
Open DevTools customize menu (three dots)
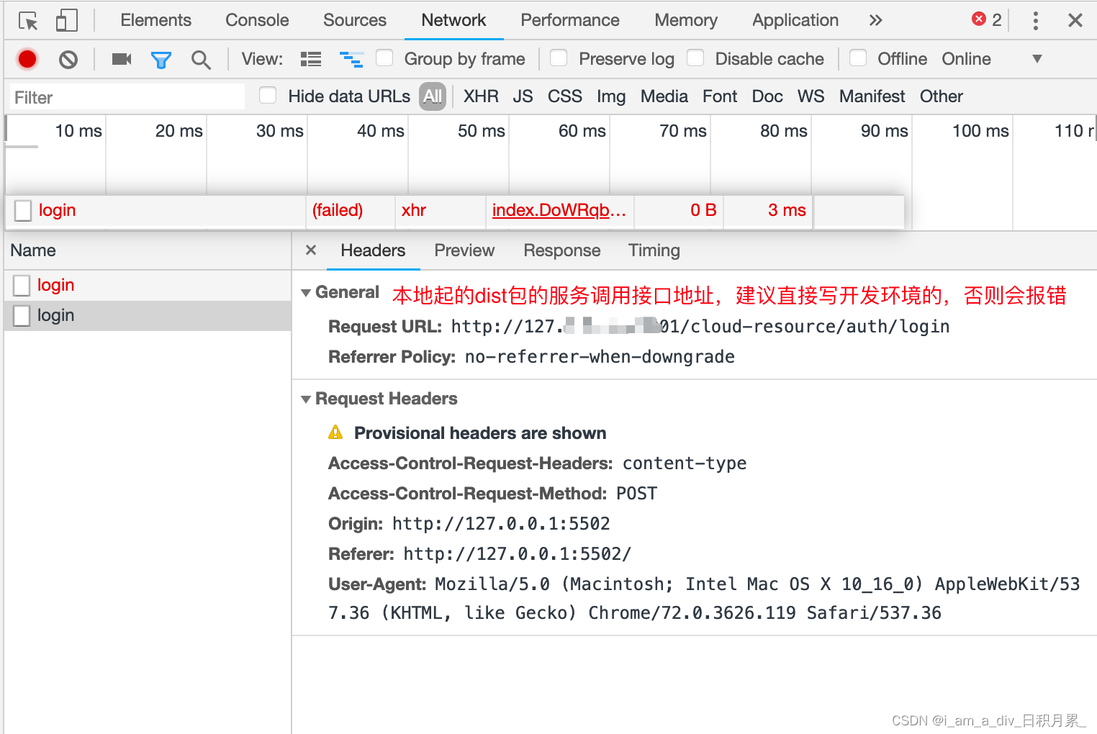[1035, 20]
